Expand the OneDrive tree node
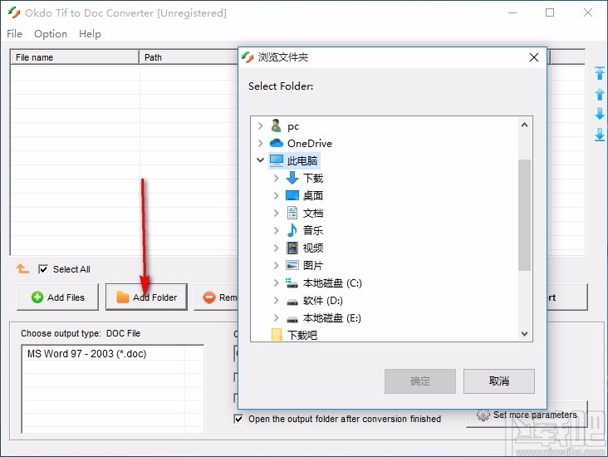This screenshot has width=608, height=457. (260, 143)
